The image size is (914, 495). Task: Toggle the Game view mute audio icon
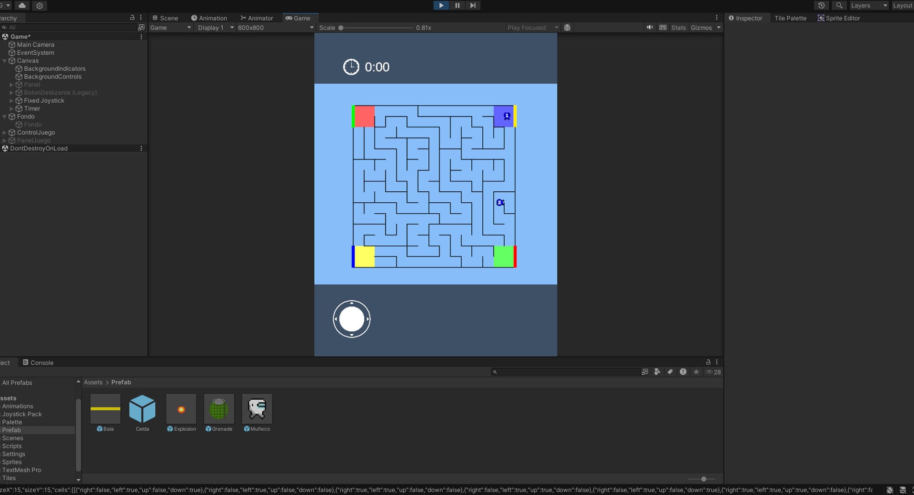(649, 28)
